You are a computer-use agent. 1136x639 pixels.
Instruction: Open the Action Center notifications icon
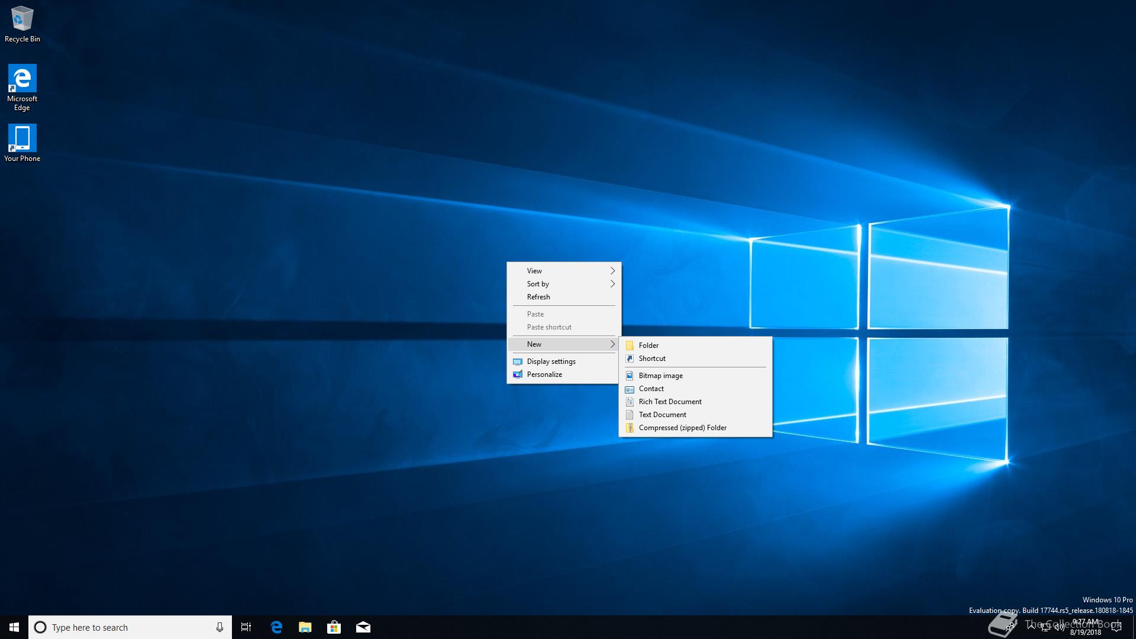tap(1116, 627)
